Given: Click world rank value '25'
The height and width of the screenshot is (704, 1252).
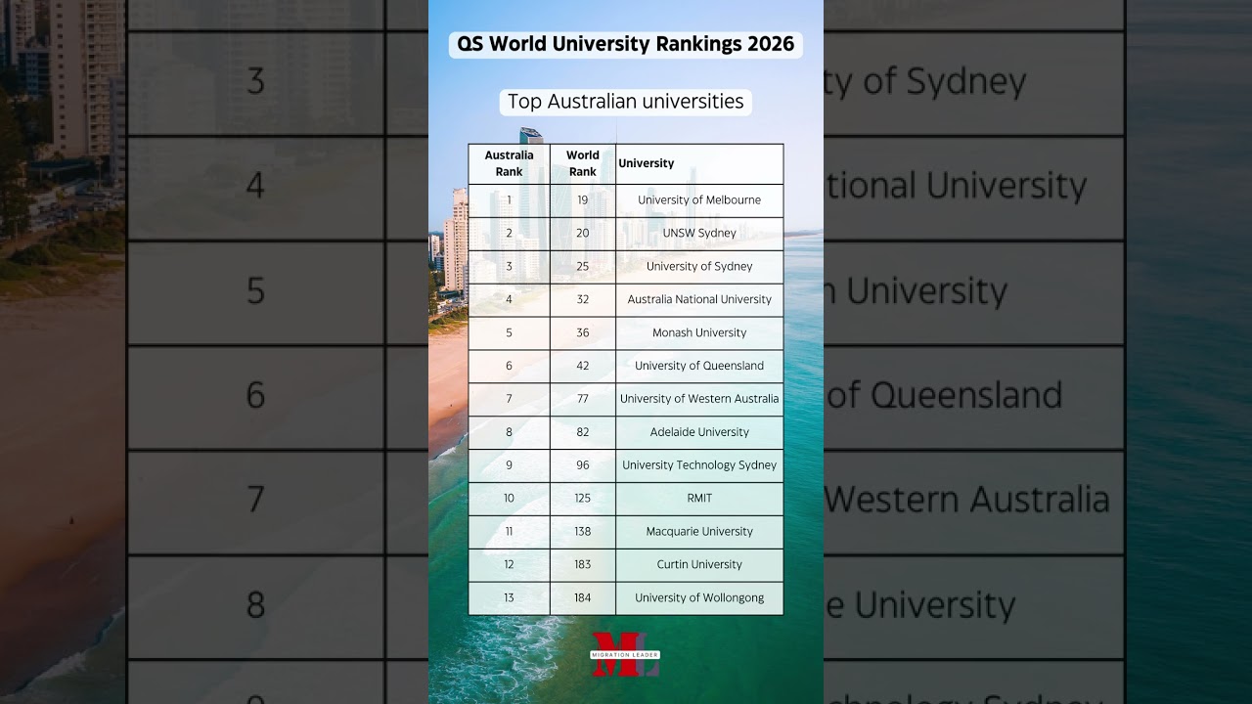Looking at the screenshot, I should tap(583, 266).
